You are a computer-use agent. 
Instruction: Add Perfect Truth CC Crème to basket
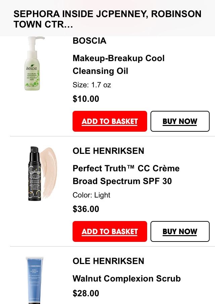tap(110, 231)
